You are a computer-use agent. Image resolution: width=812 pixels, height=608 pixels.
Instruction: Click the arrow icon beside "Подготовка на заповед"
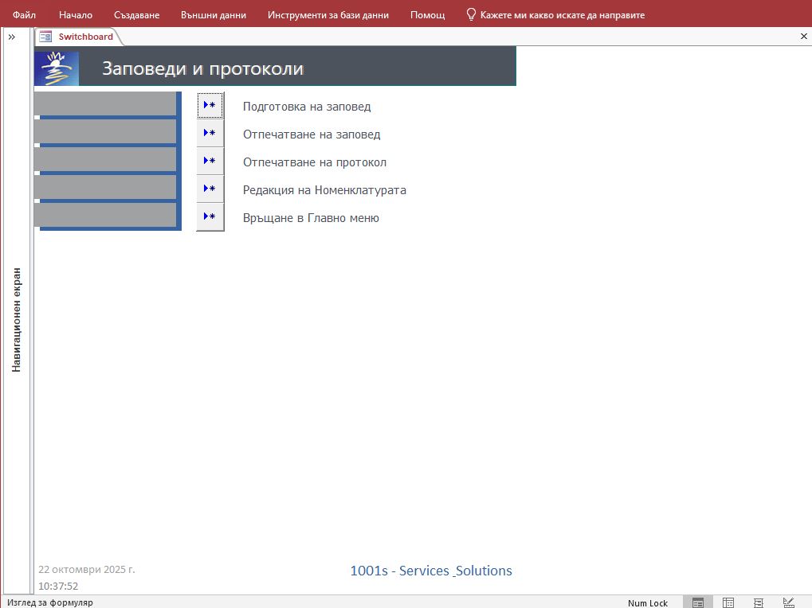(210, 104)
